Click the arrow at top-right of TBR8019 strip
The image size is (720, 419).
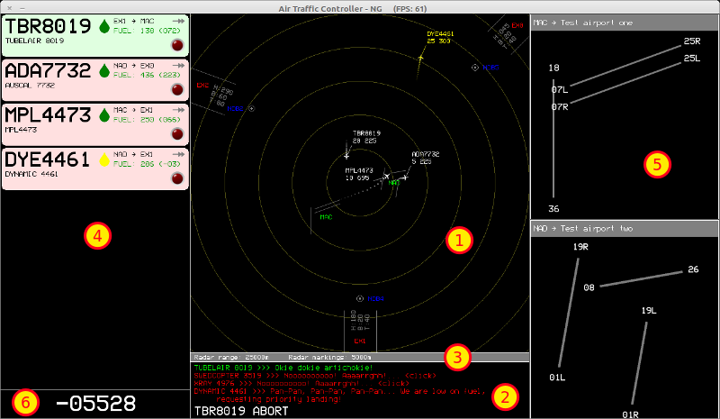click(x=178, y=19)
